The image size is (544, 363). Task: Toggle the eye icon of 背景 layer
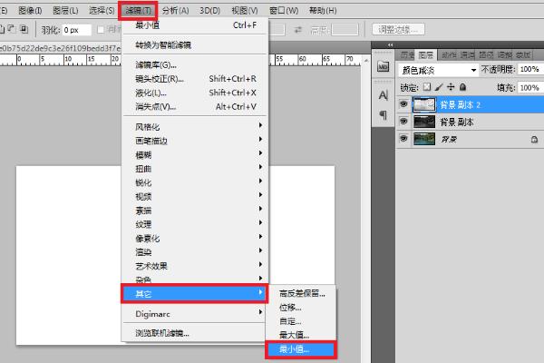pos(403,138)
